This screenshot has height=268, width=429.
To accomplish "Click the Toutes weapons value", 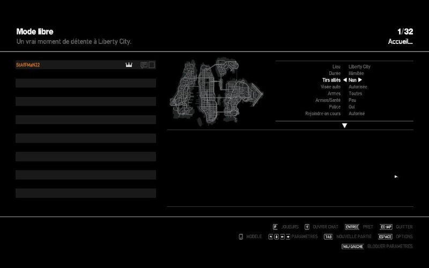I will point(355,93).
